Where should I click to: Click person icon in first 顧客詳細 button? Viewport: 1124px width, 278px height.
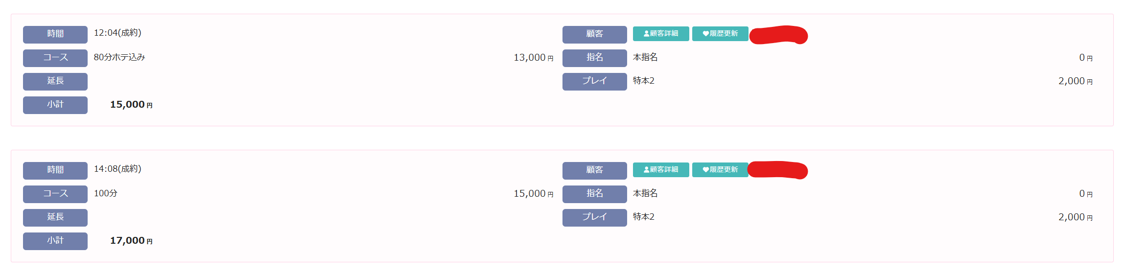646,34
